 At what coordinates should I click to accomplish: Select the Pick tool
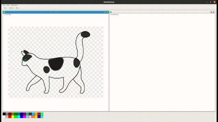(x=5, y=8)
